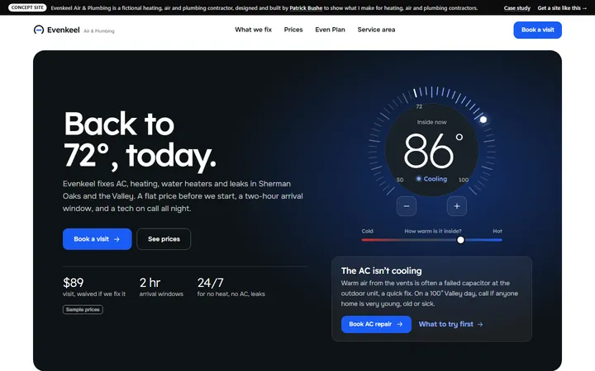Open What to try first link
The image size is (595, 371).
[x=451, y=324]
